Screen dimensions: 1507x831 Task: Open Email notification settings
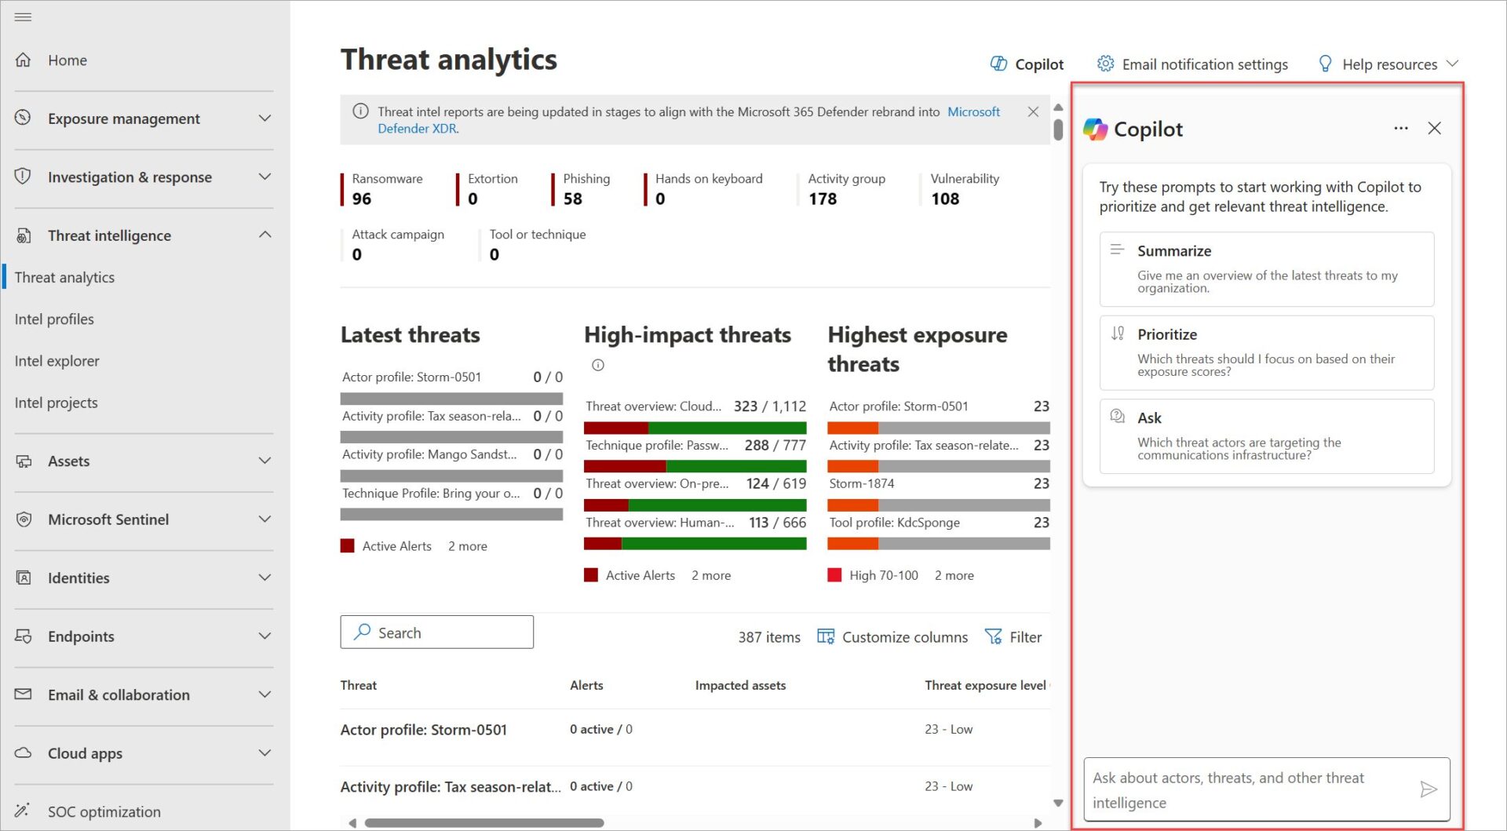[1191, 64]
